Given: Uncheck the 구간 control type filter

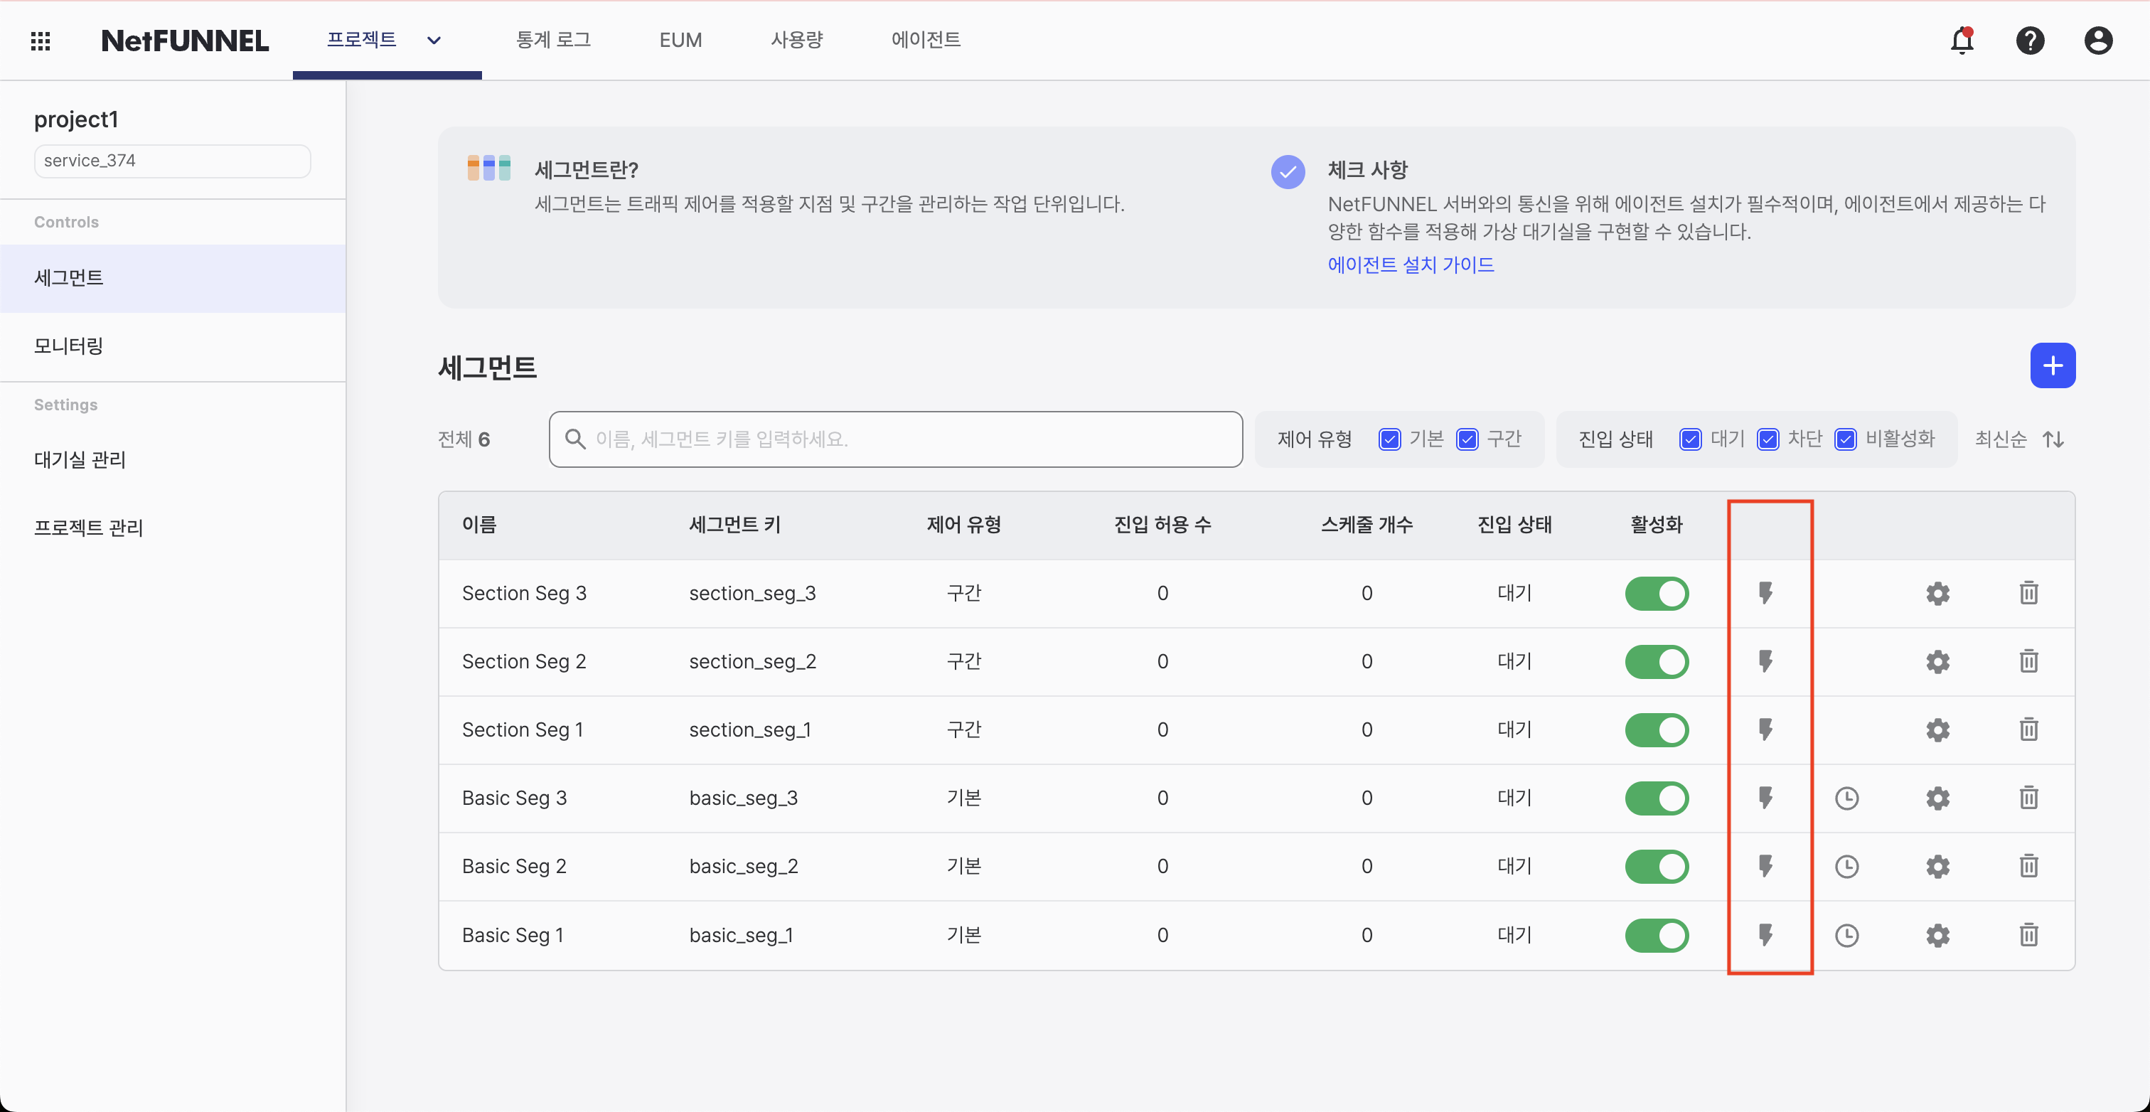Looking at the screenshot, I should tap(1467, 438).
